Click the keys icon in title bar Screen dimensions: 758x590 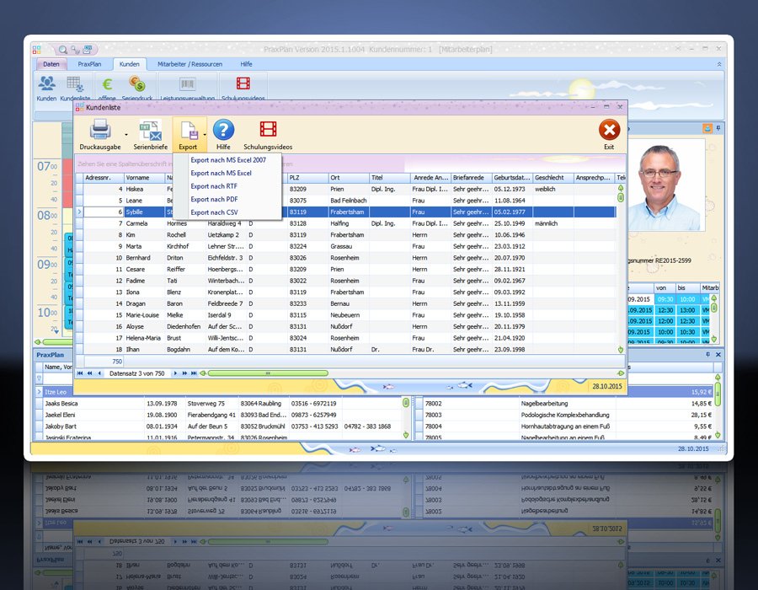(x=76, y=50)
